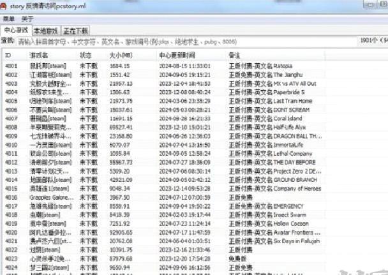Switch to the 正在下载 tab
This screenshot has height=275, width=388.
[x=75, y=31]
